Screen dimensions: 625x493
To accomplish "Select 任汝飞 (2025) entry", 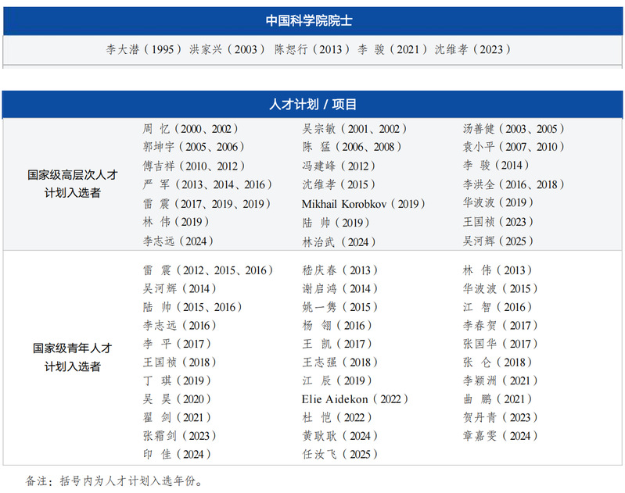I will pyautogui.click(x=339, y=455).
